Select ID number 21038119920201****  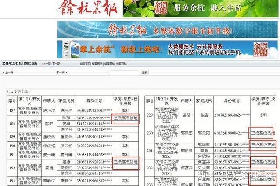tap(94, 162)
